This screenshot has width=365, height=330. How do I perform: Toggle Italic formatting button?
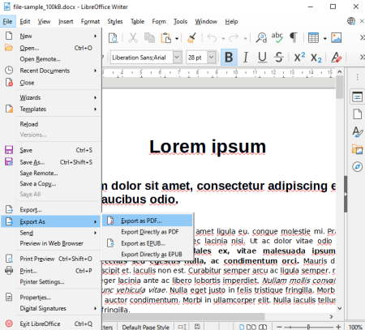pyautogui.click(x=246, y=58)
